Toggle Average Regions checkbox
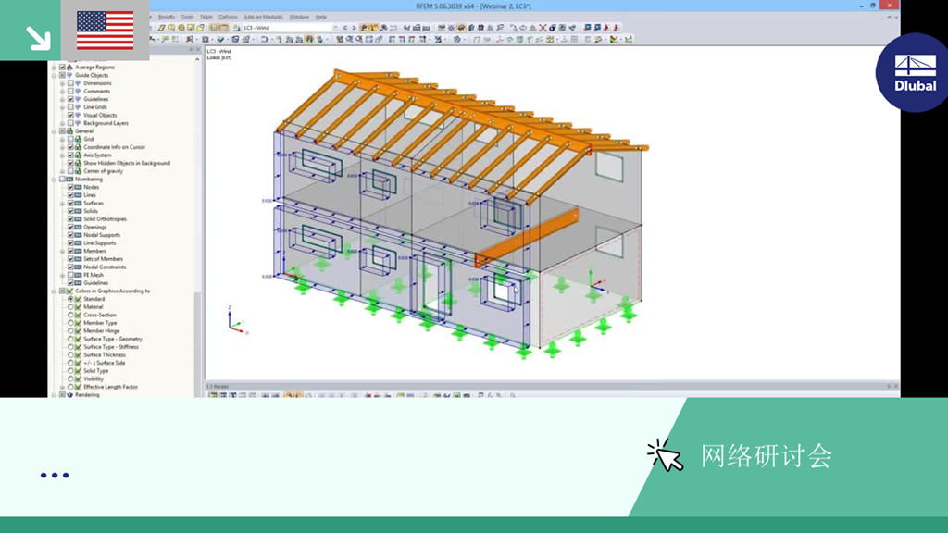This screenshot has width=948, height=533. coord(62,67)
